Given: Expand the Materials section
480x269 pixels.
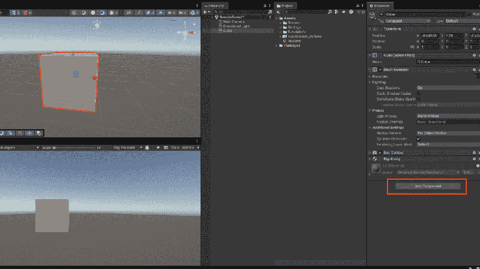Looking at the screenshot, I should (x=370, y=77).
